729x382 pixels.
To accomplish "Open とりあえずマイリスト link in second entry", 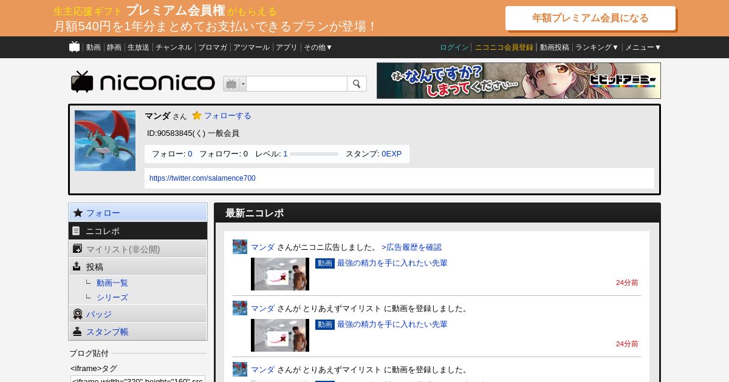I will [342, 309].
